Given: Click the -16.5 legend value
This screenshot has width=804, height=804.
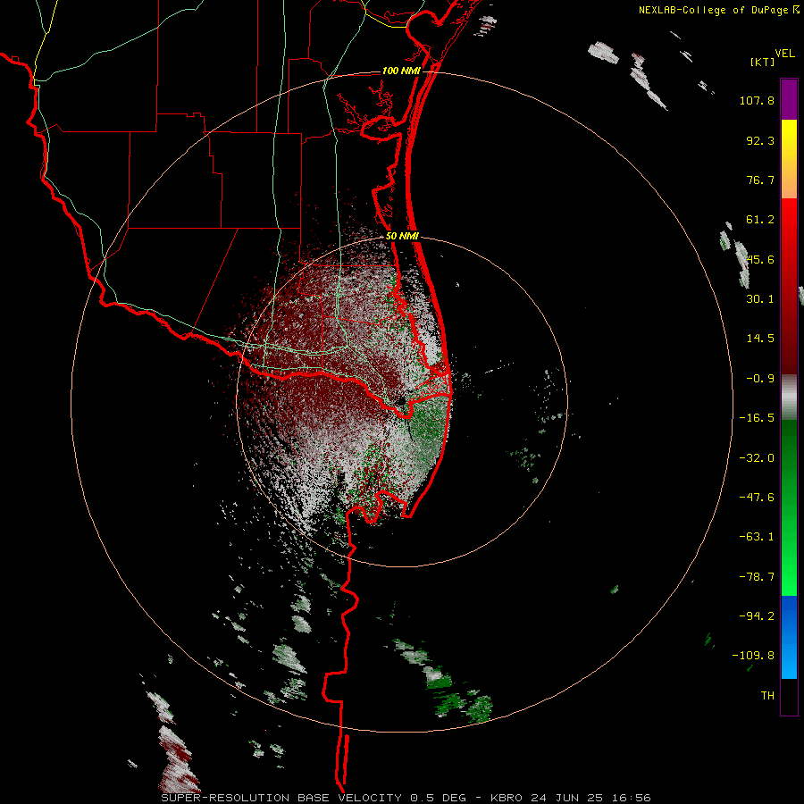Looking at the screenshot, I should click(x=757, y=418).
